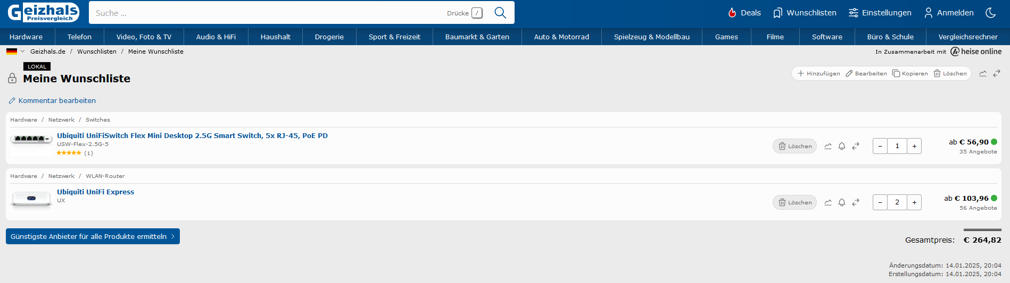Open the Filme category menu

click(775, 37)
